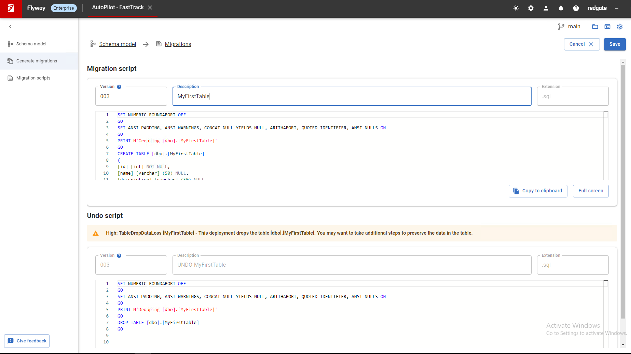This screenshot has width=631, height=354.
Task: Open the user profile icon
Action: pos(546,8)
